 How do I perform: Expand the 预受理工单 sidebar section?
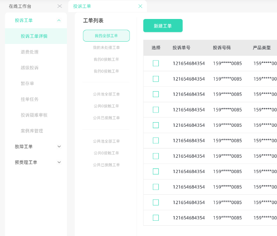pos(59,162)
